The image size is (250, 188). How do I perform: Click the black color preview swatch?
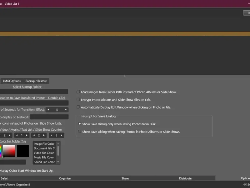[23, 151]
